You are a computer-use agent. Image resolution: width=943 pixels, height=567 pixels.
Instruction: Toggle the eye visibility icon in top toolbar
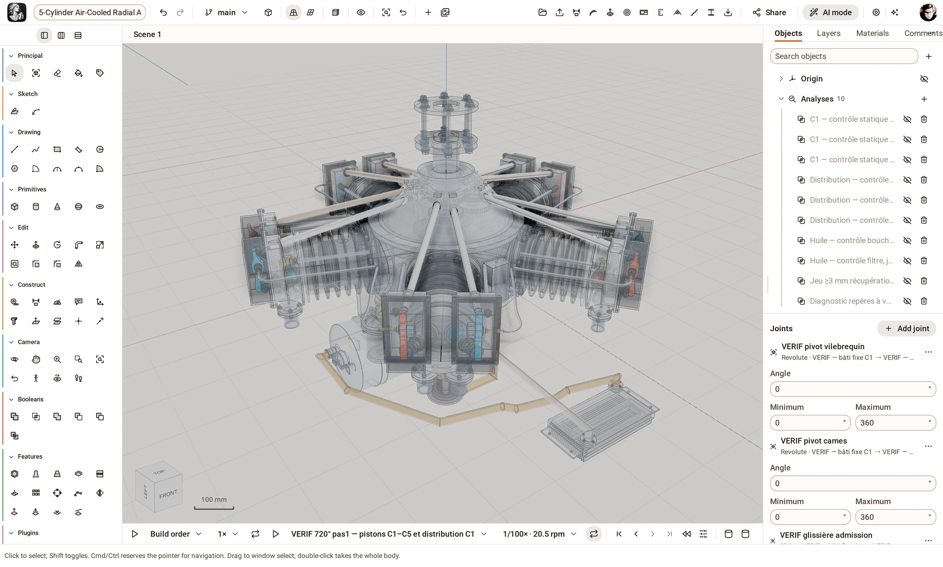(361, 13)
